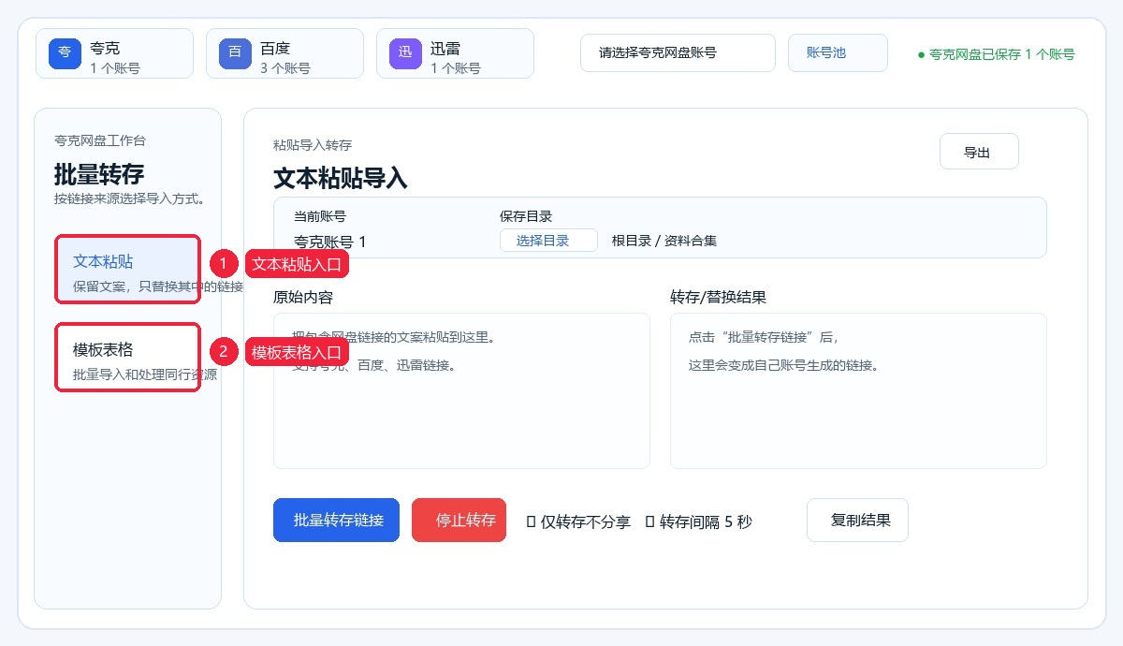The height and width of the screenshot is (646, 1123).
Task: Click the blue 夸克 platform icon
Action: coord(65,52)
